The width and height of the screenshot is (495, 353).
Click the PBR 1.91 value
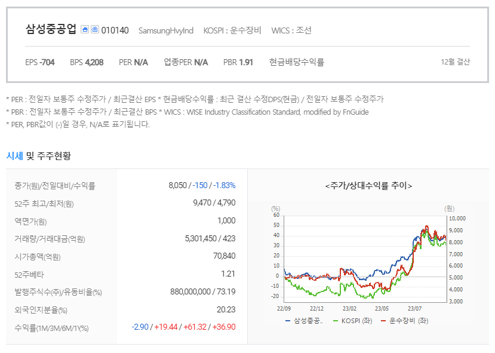pyautogui.click(x=238, y=62)
